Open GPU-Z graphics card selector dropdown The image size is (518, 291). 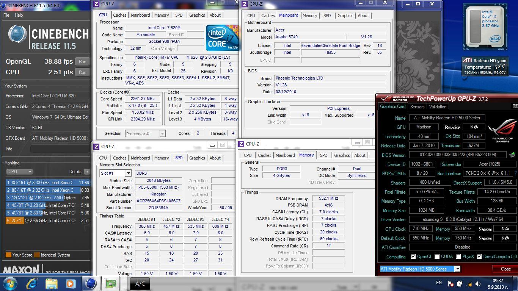[420, 269]
